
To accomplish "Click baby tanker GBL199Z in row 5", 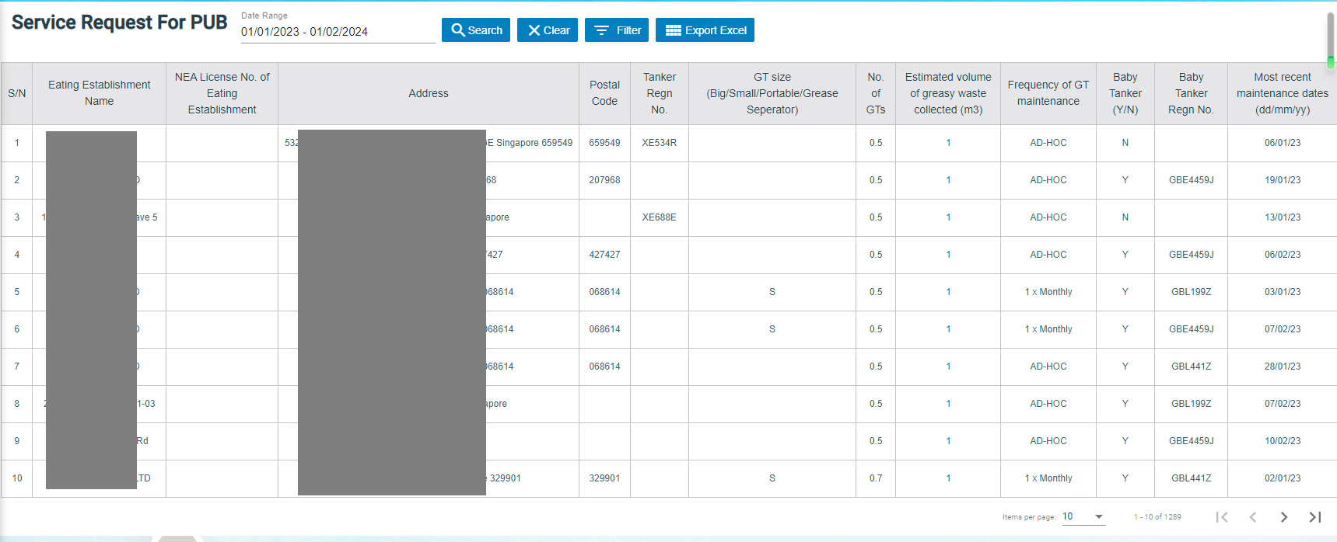I will coord(1191,292).
